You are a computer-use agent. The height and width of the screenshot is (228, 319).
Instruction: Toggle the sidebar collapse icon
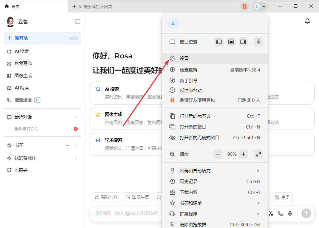(77, 22)
